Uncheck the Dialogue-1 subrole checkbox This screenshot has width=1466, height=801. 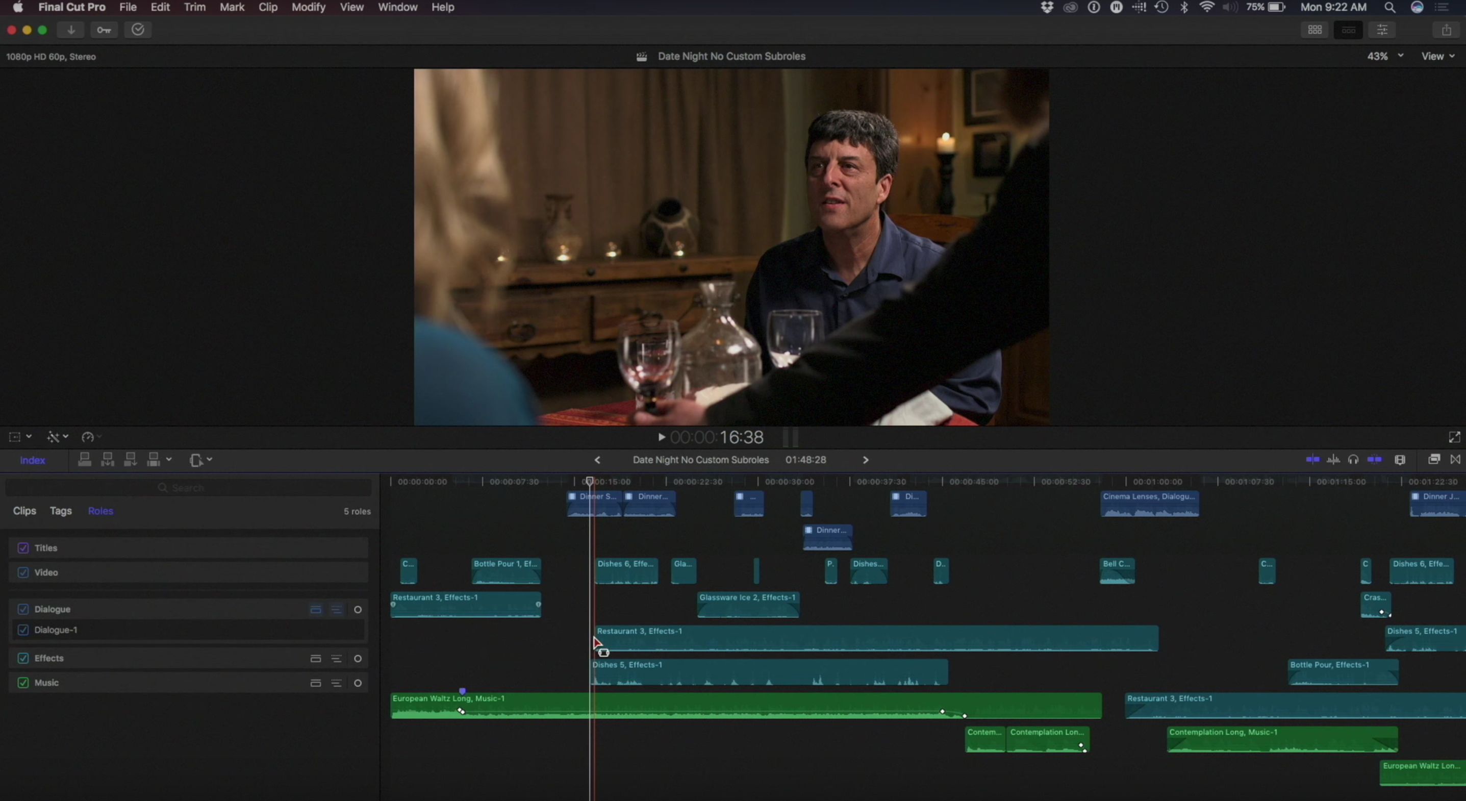click(23, 630)
